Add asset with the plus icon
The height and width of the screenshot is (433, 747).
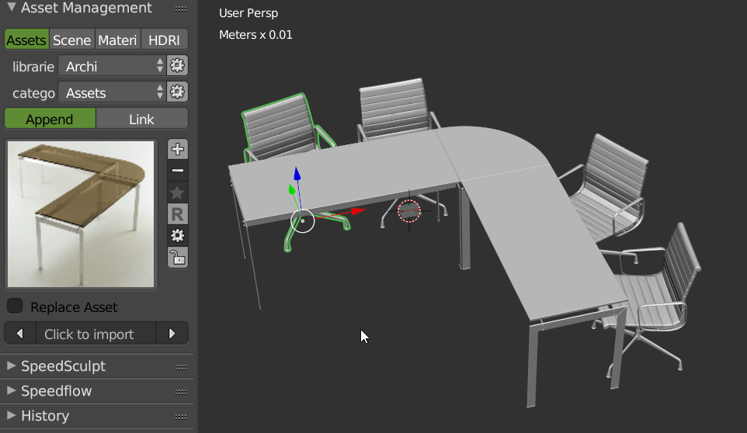pyautogui.click(x=178, y=149)
